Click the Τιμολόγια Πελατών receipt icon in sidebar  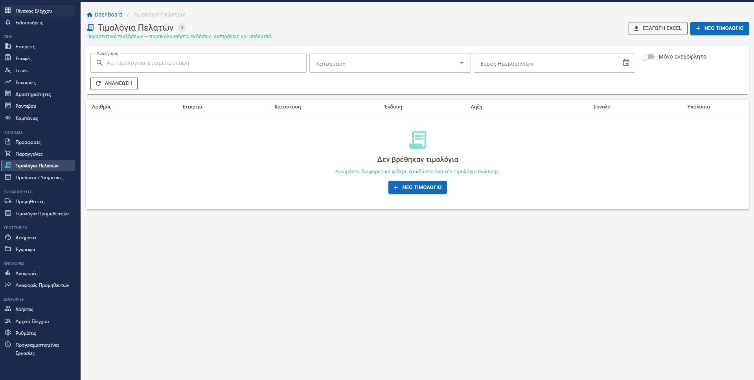(x=8, y=165)
